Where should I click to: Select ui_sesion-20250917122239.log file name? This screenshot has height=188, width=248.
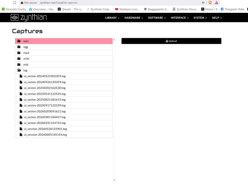(45, 106)
